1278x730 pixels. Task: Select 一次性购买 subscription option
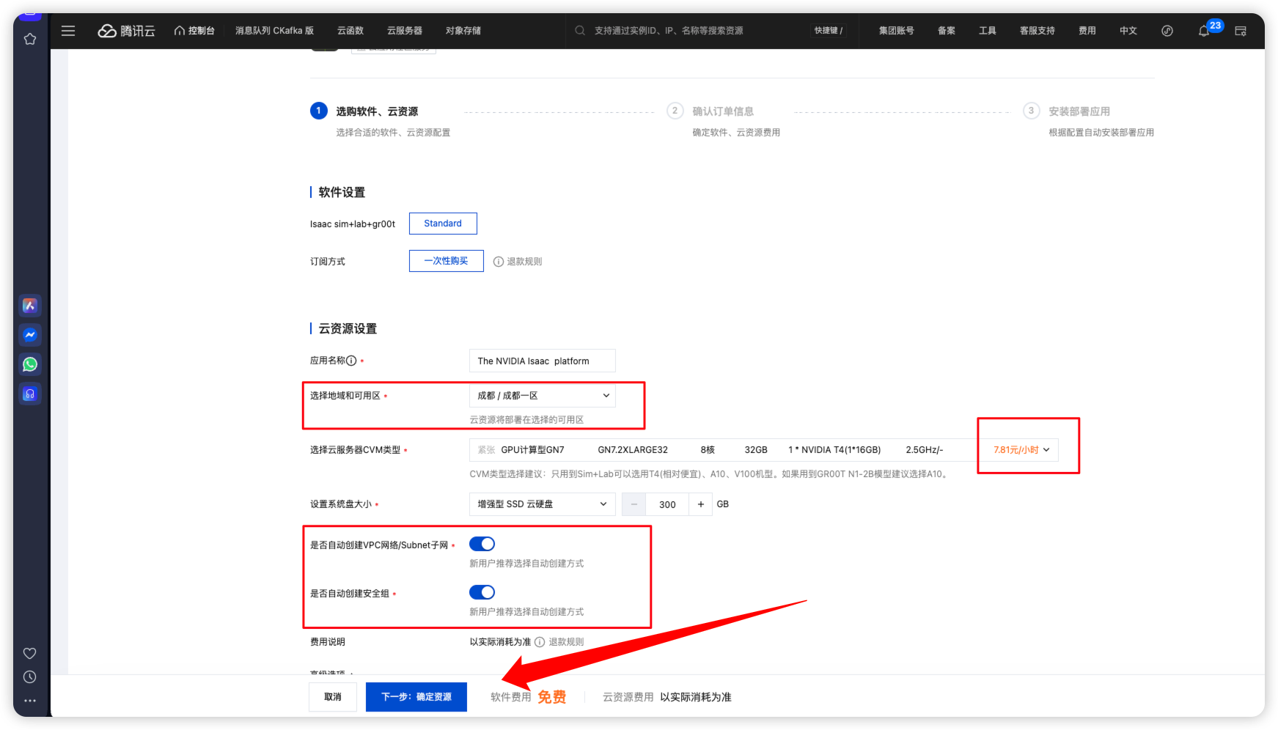pos(446,261)
